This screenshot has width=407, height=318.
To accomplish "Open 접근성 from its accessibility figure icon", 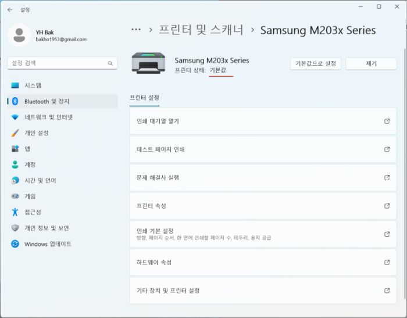I will click(x=15, y=212).
